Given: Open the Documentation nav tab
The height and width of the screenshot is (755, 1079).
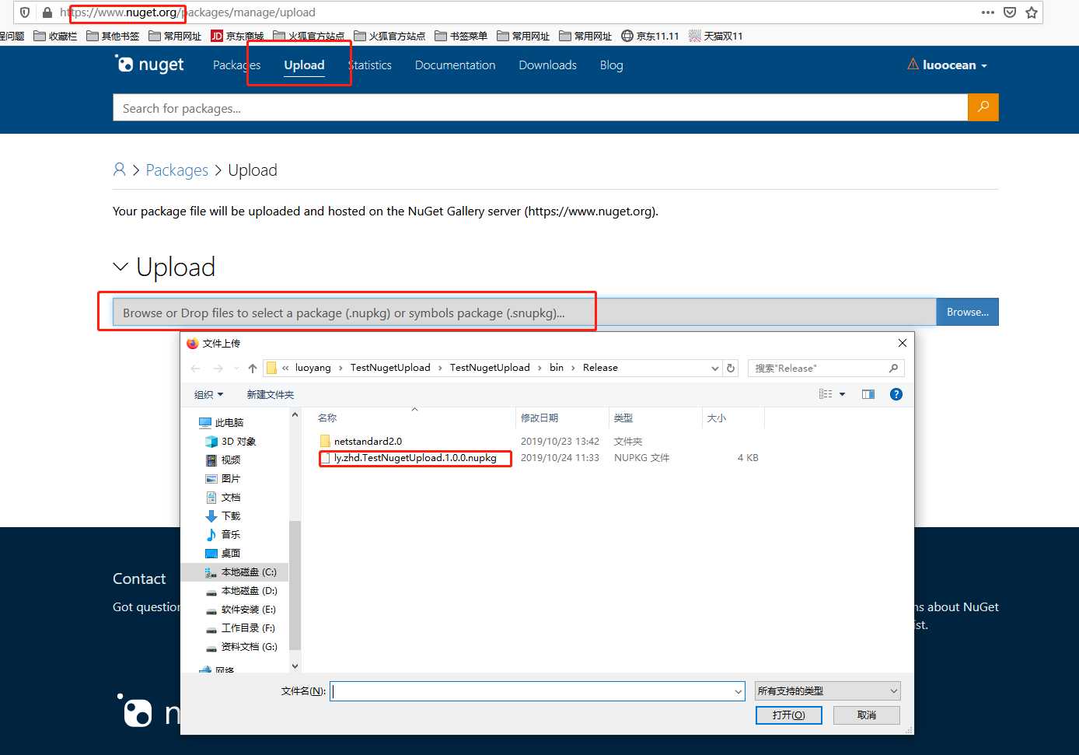Looking at the screenshot, I should (455, 65).
